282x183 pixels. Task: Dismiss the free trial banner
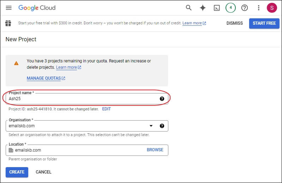(x=234, y=23)
